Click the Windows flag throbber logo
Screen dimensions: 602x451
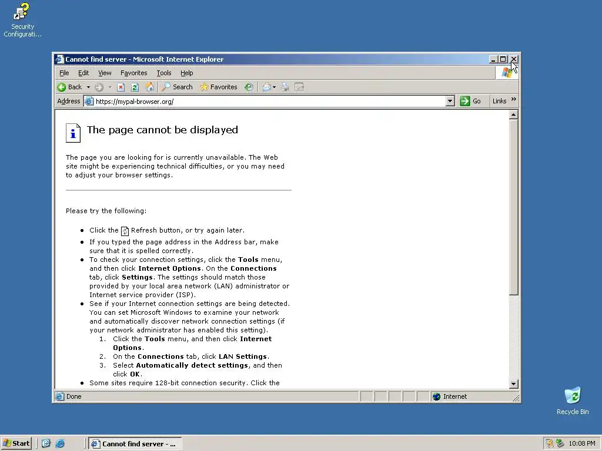tap(507, 72)
